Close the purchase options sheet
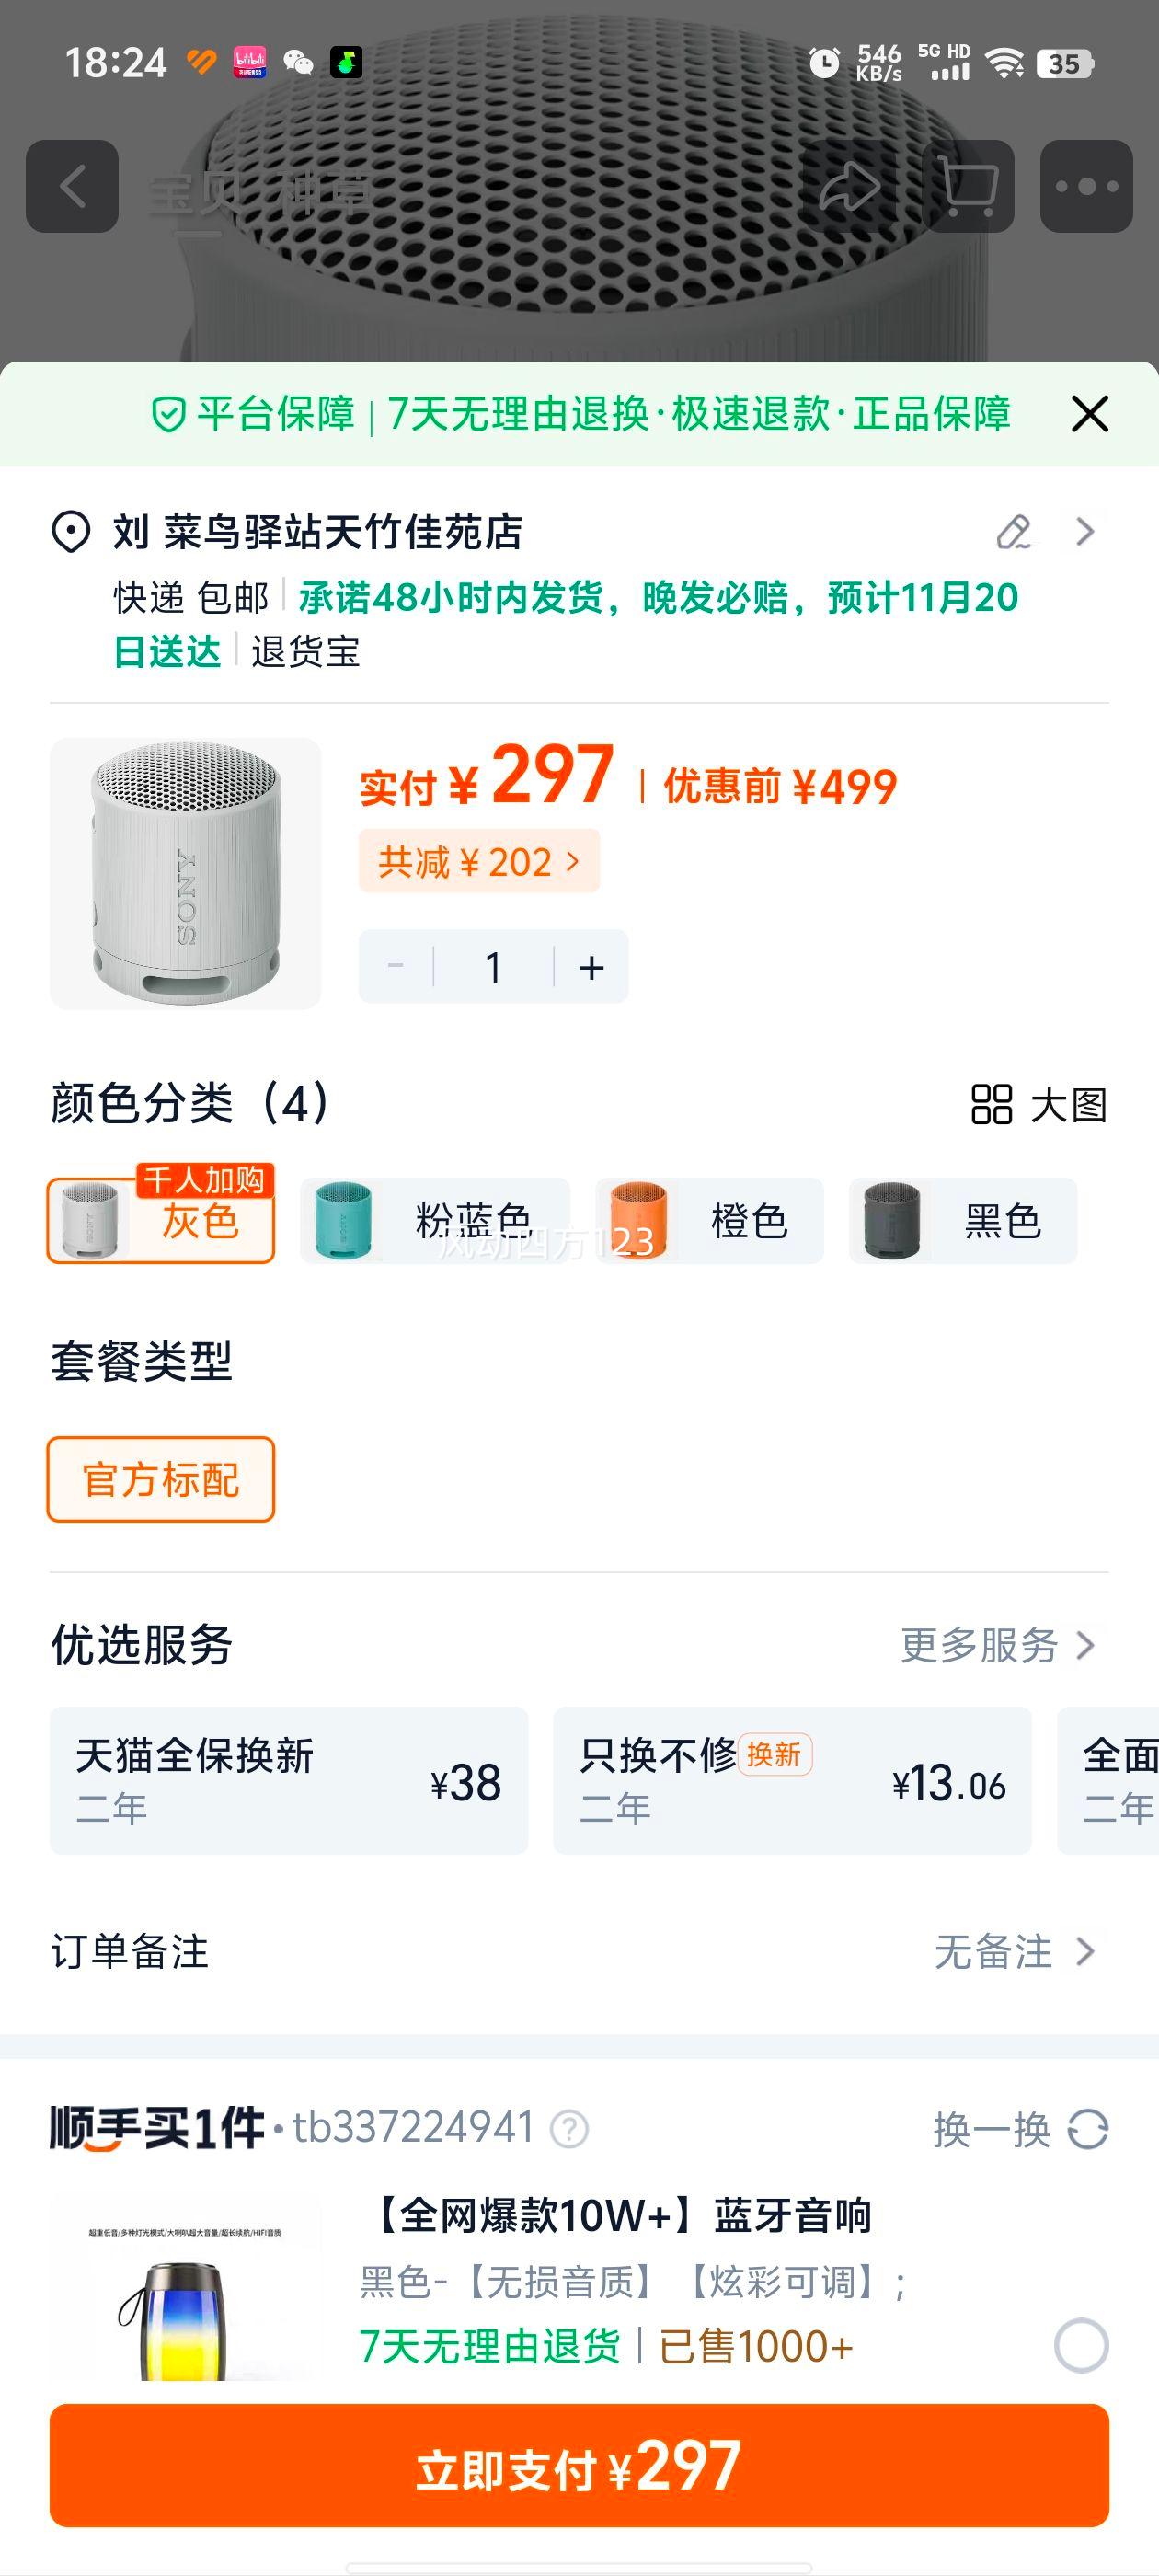This screenshot has width=1159, height=2576. point(1089,414)
